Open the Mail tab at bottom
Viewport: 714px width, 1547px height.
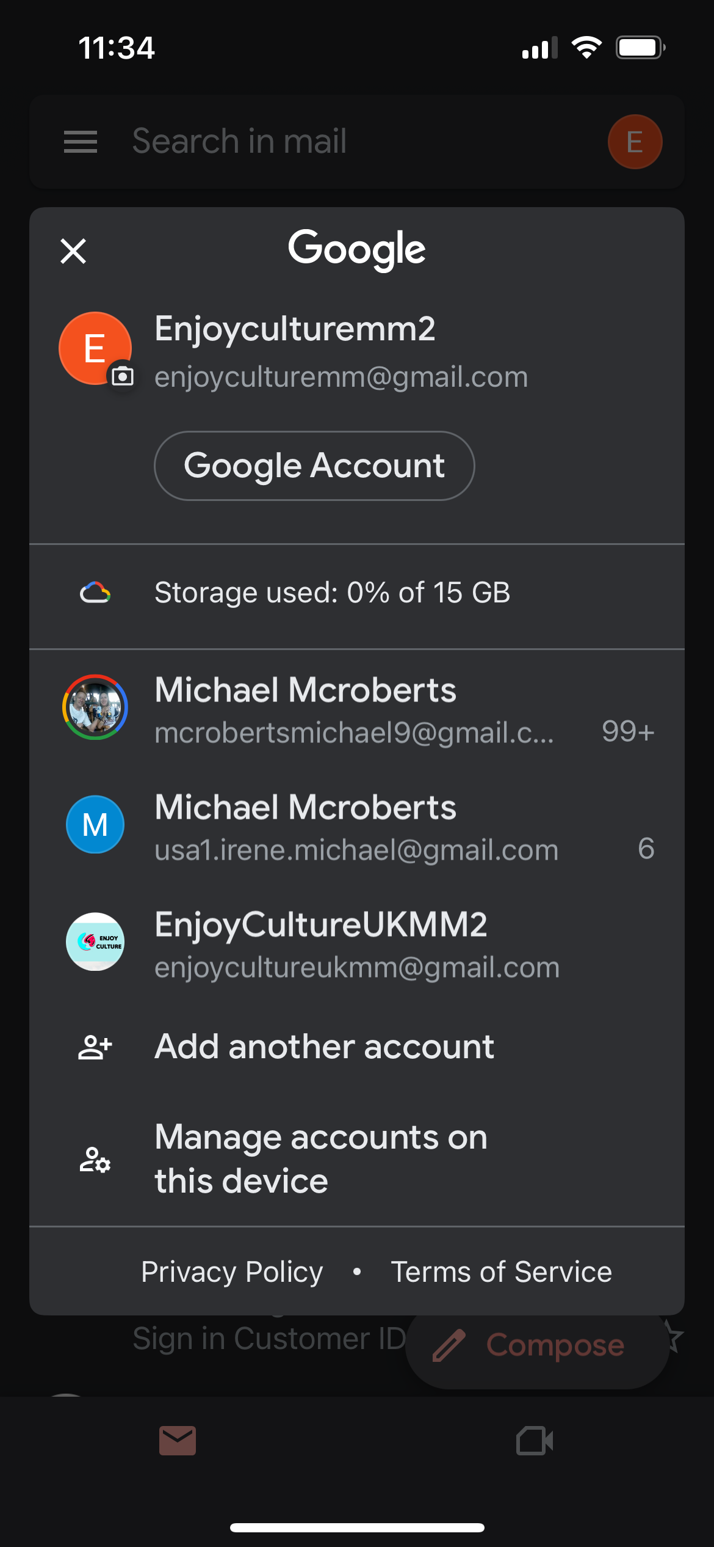pyautogui.click(x=178, y=1441)
